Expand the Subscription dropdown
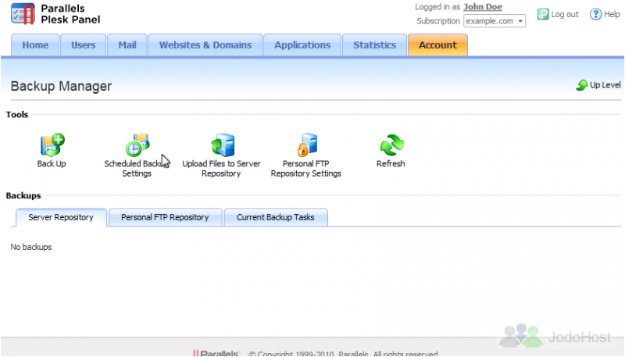625x357 pixels. pos(520,21)
